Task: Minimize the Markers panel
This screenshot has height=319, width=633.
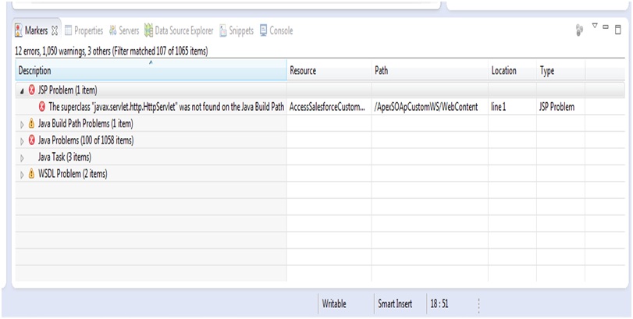Action: coord(606,27)
